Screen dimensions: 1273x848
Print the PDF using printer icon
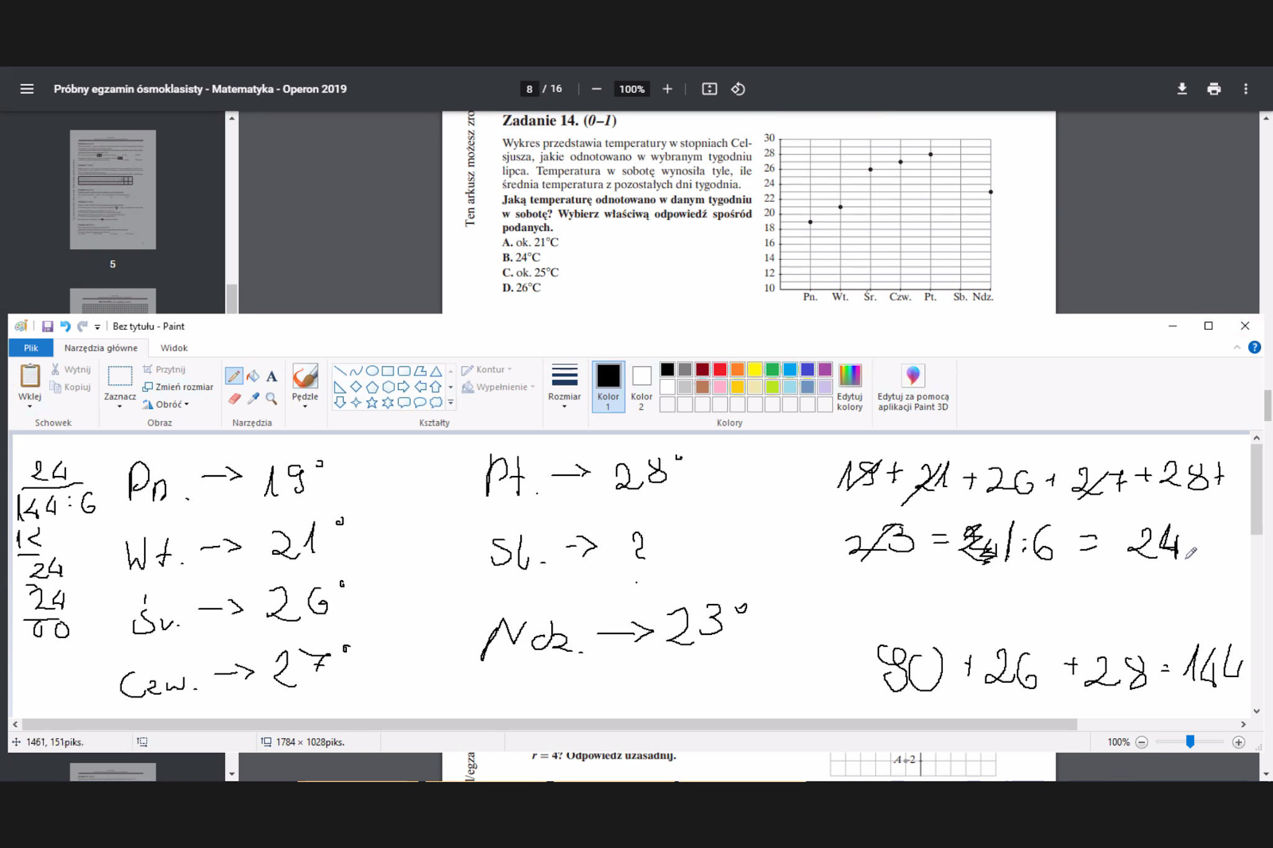click(1213, 89)
